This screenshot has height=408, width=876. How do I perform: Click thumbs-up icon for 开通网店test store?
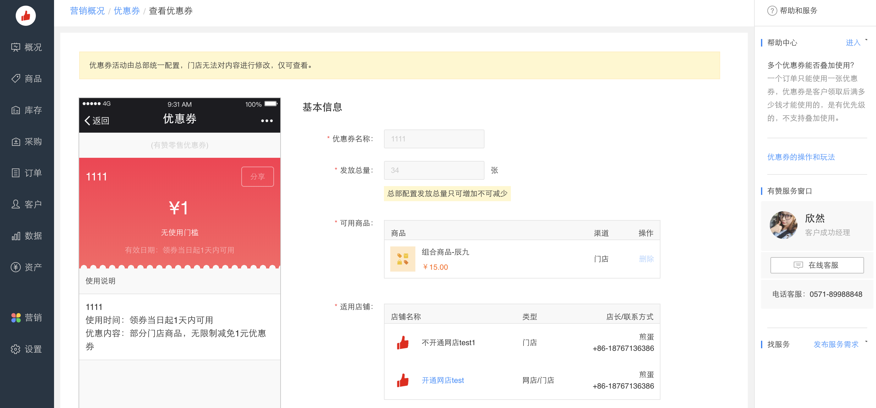pyautogui.click(x=402, y=380)
